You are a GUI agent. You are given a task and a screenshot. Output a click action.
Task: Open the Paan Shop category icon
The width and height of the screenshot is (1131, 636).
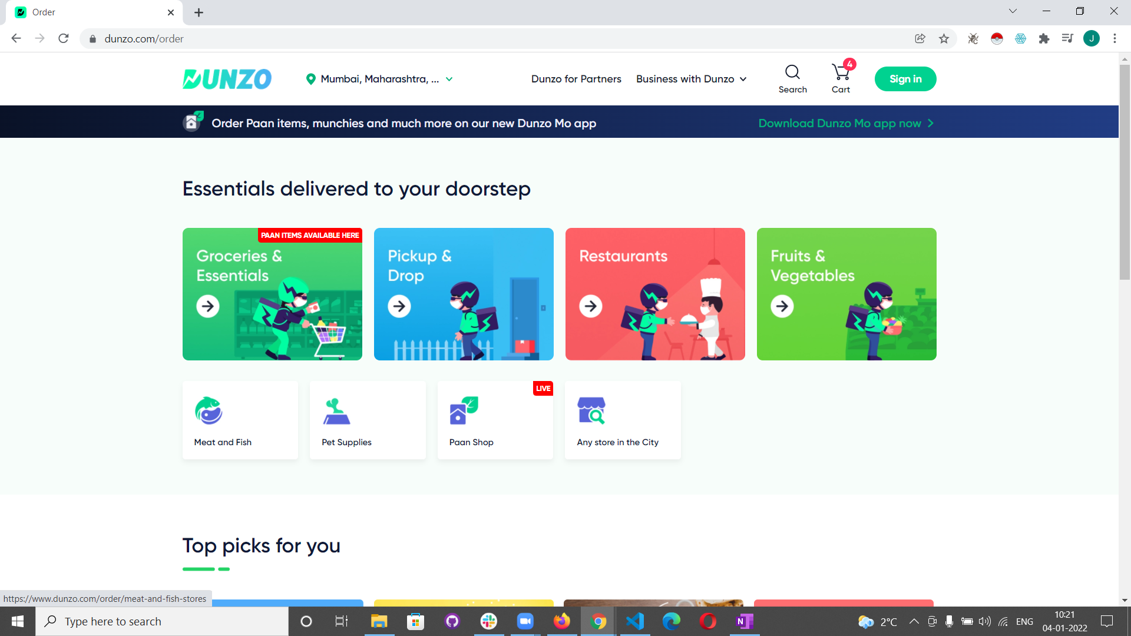[x=464, y=410]
